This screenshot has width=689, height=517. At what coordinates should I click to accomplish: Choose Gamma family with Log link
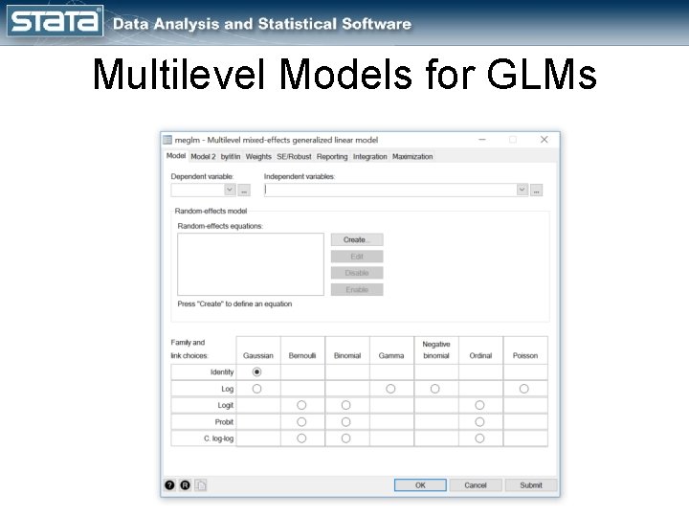tap(390, 389)
